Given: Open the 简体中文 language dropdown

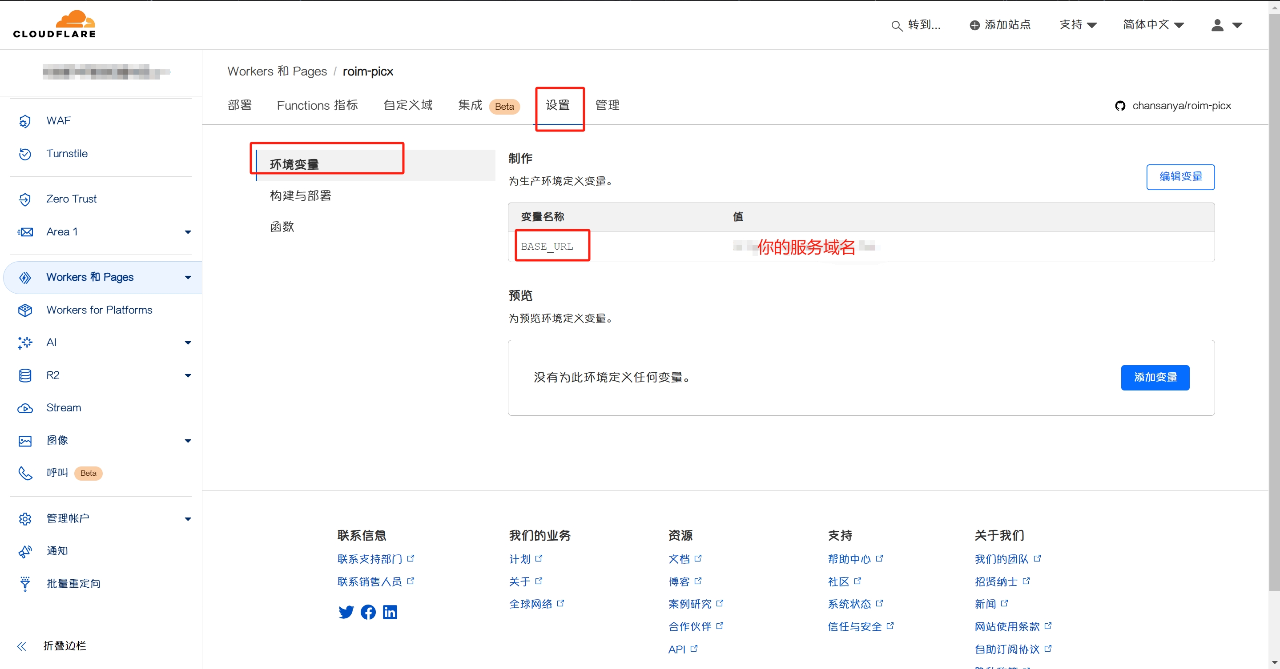Looking at the screenshot, I should (x=1153, y=25).
